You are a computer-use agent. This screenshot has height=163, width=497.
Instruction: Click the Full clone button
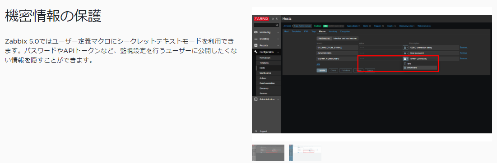345,70
